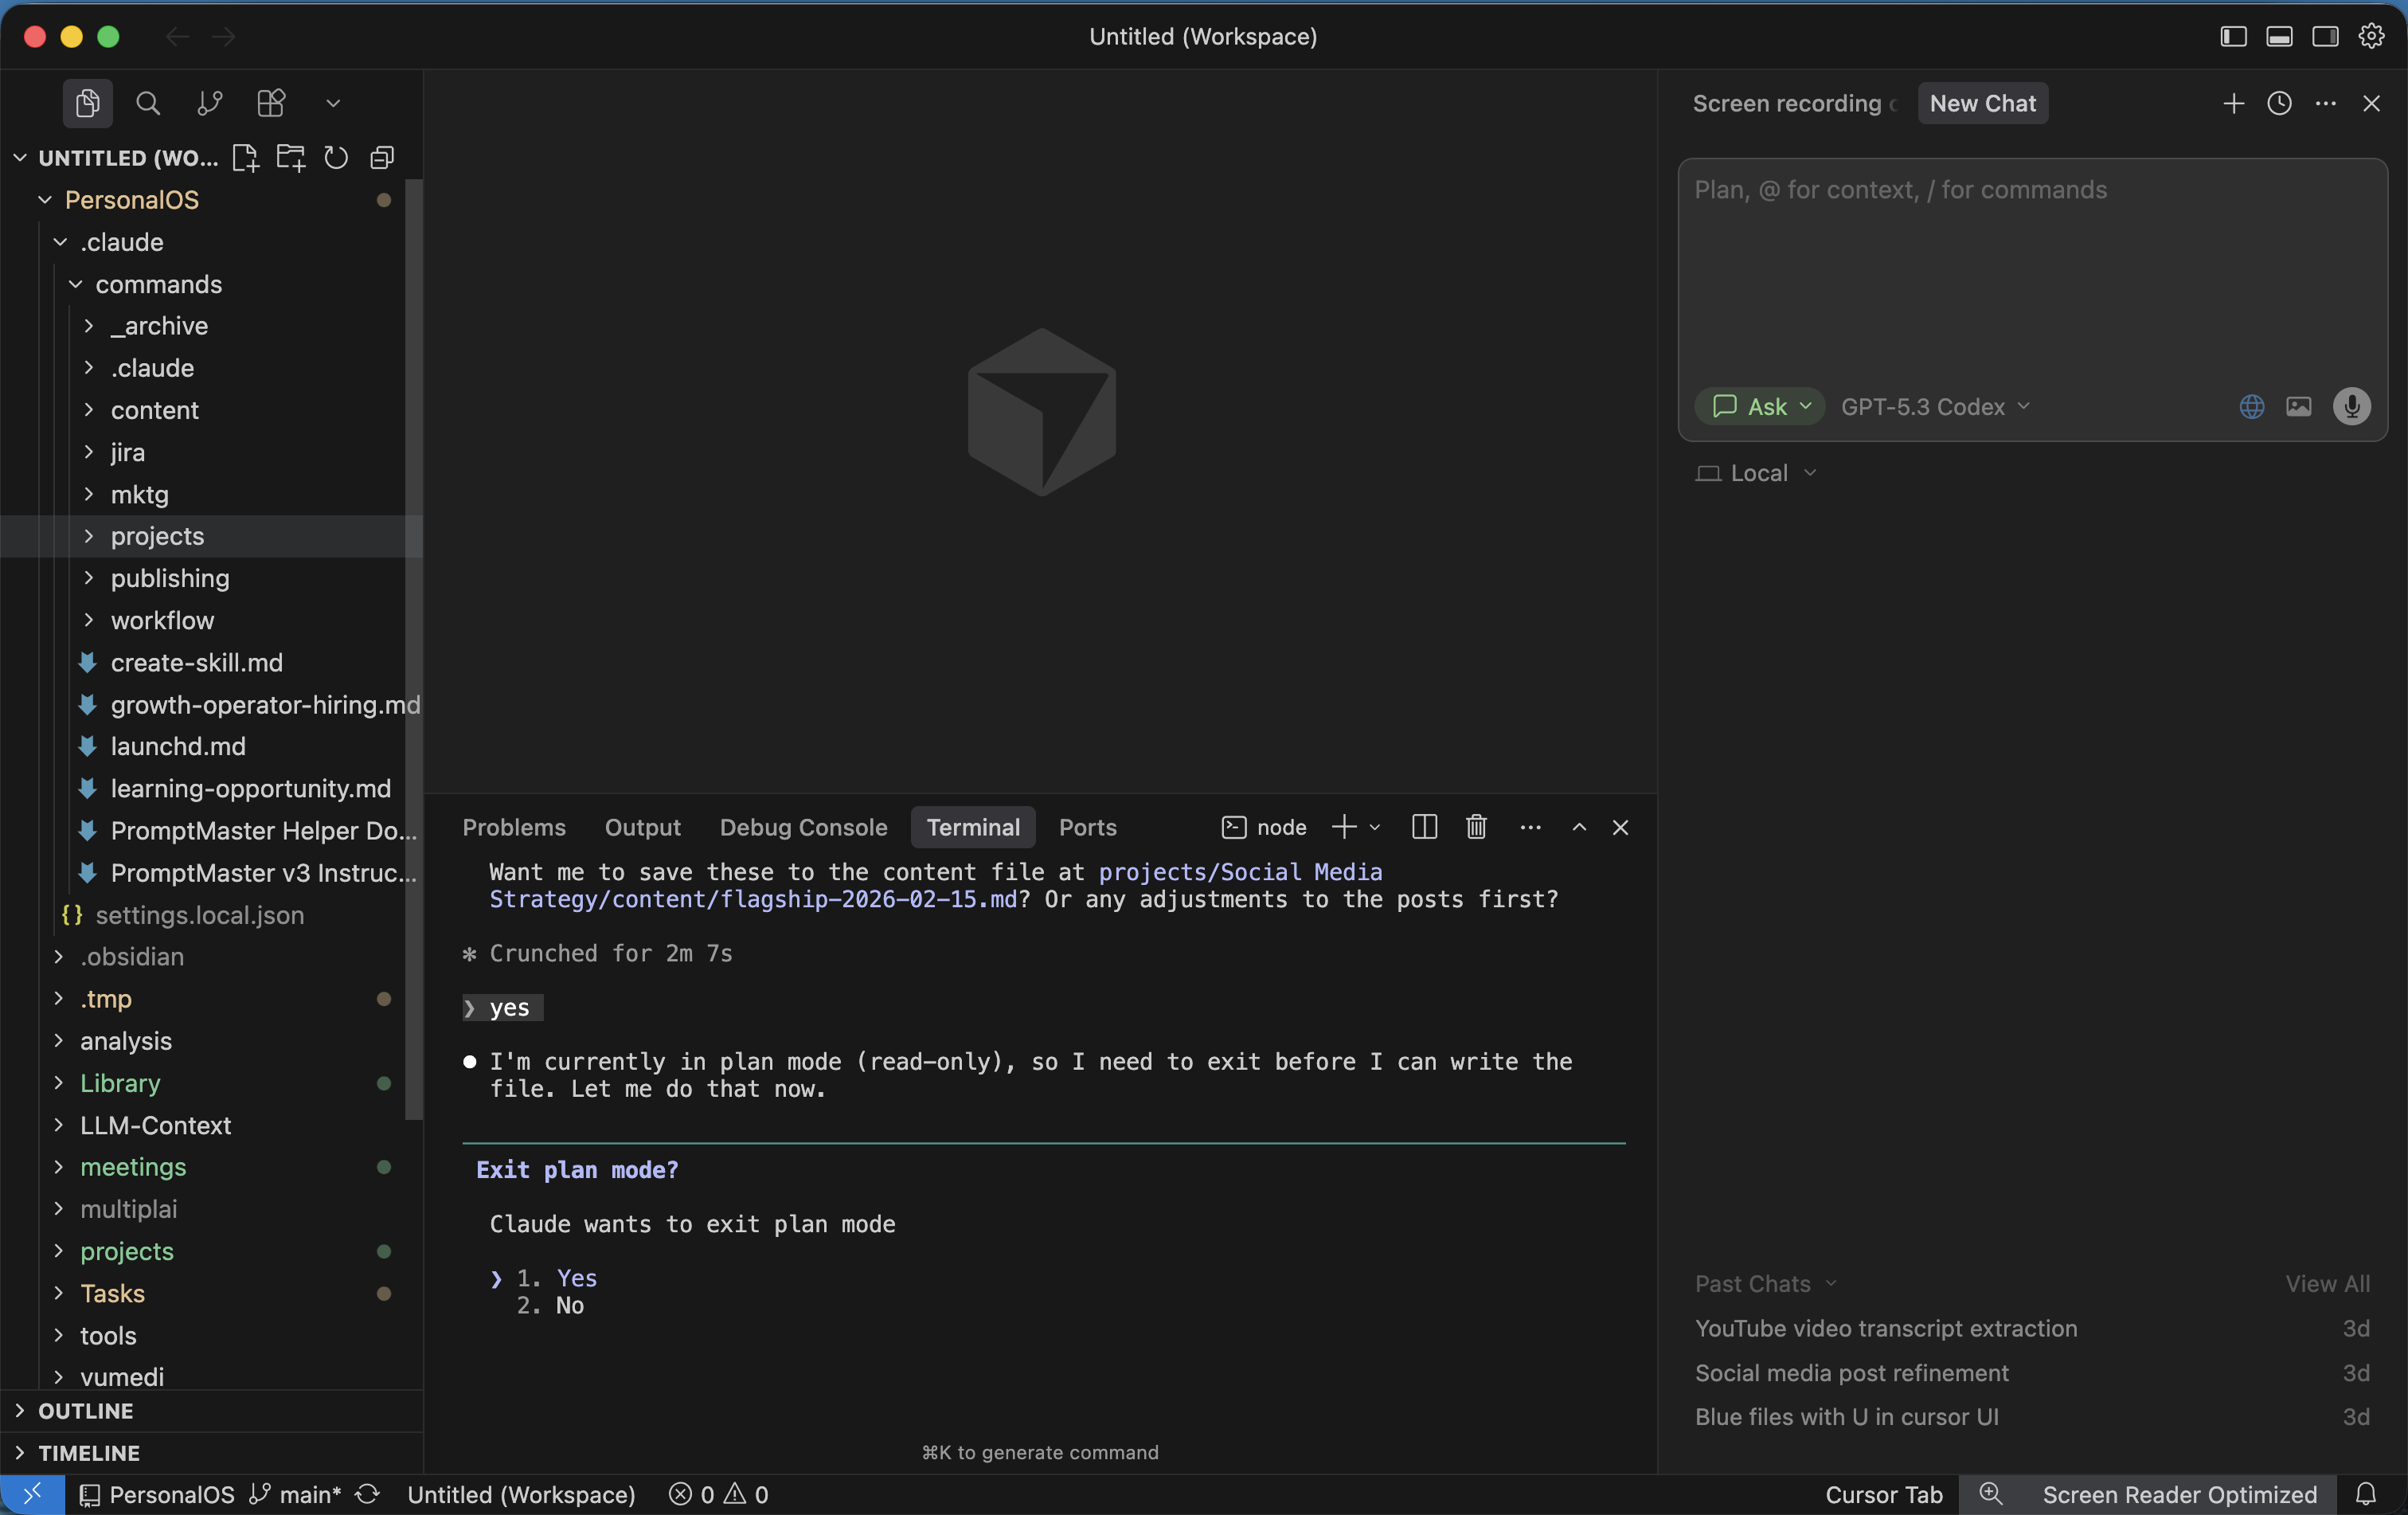The height and width of the screenshot is (1515, 2408).
Task: Click the New File icon in explorer header
Action: 245,158
